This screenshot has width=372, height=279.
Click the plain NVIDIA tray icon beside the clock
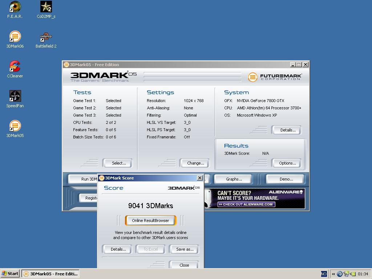[x=353, y=274]
